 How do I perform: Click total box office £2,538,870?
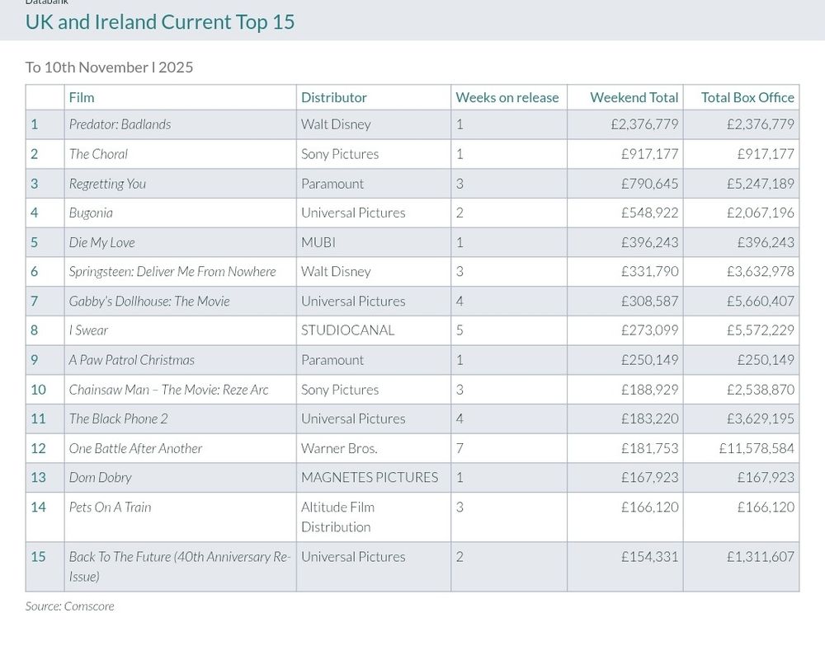(761, 390)
